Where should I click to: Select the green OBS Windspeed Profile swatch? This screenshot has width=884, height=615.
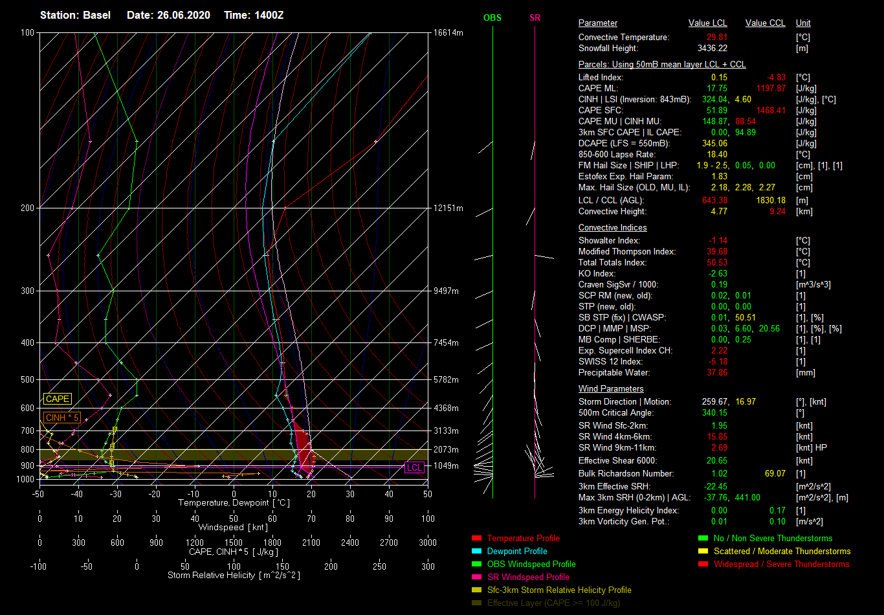pyautogui.click(x=477, y=565)
